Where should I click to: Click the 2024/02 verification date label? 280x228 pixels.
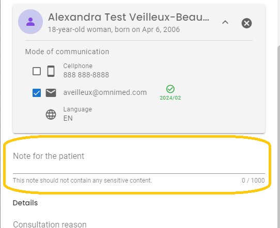[170, 98]
